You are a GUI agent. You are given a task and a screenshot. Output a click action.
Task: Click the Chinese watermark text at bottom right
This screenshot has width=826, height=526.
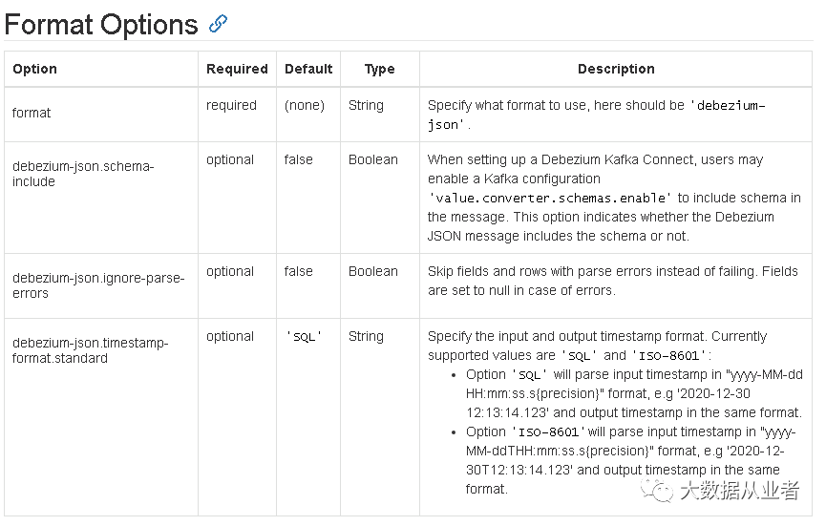[740, 490]
